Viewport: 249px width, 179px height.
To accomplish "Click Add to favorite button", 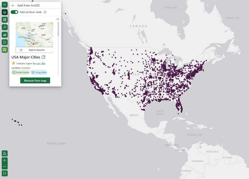I will 34,50.
